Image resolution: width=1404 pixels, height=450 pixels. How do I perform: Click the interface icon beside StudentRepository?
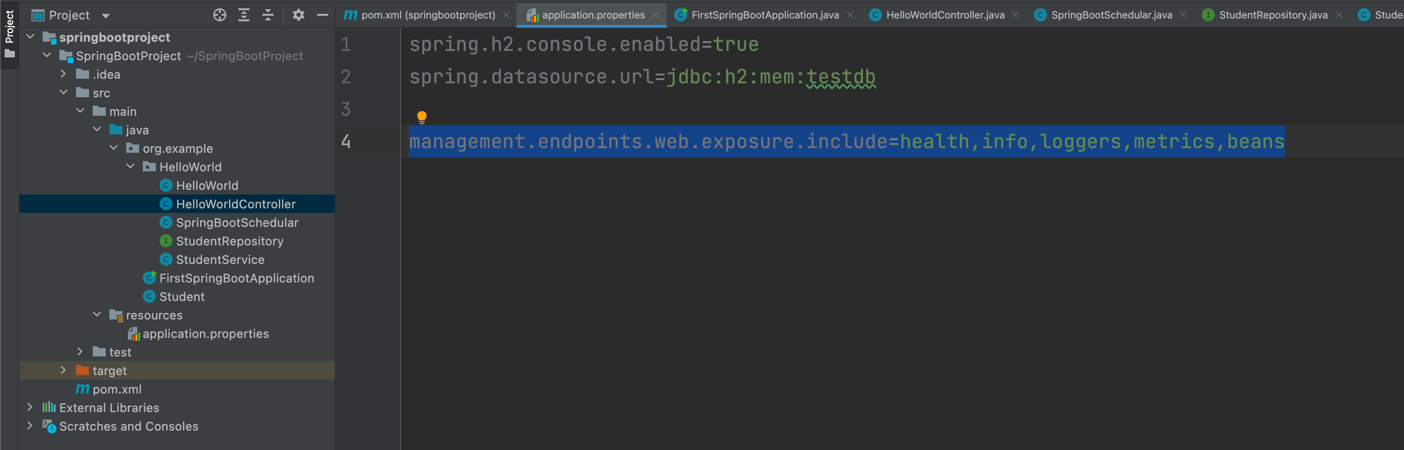166,240
